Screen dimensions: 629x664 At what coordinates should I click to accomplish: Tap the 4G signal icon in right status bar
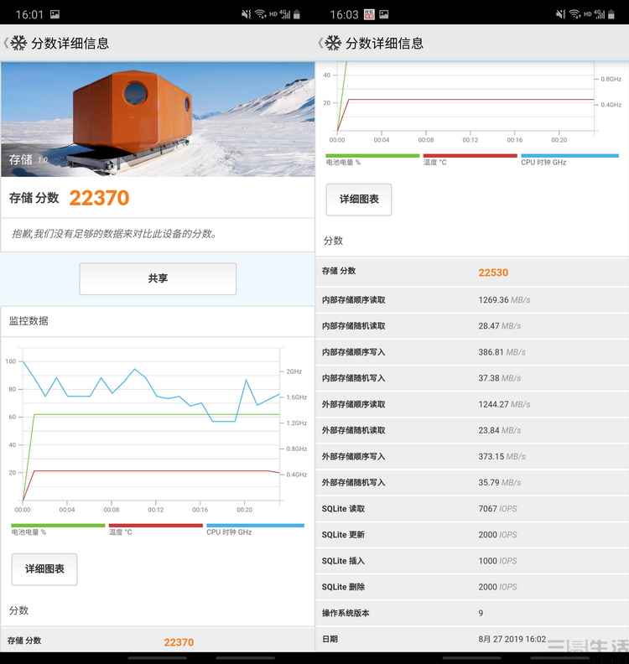600,14
